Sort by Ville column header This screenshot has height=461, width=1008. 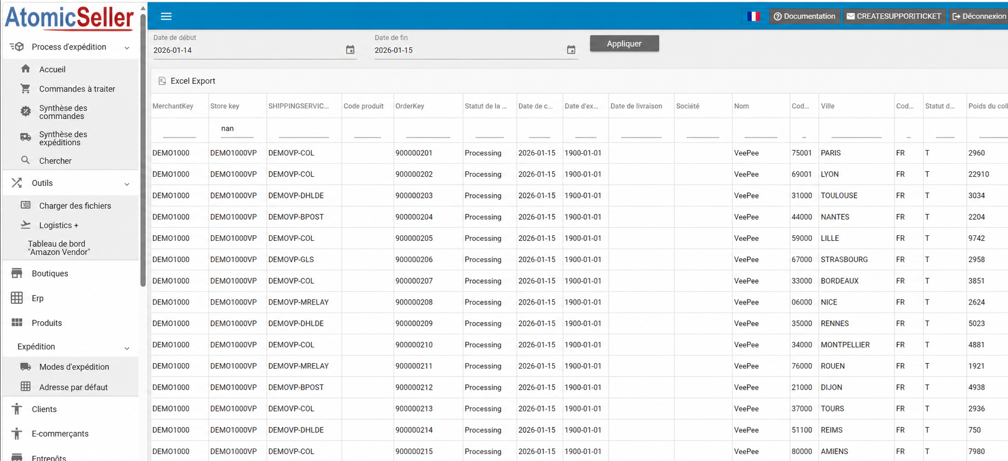click(828, 106)
